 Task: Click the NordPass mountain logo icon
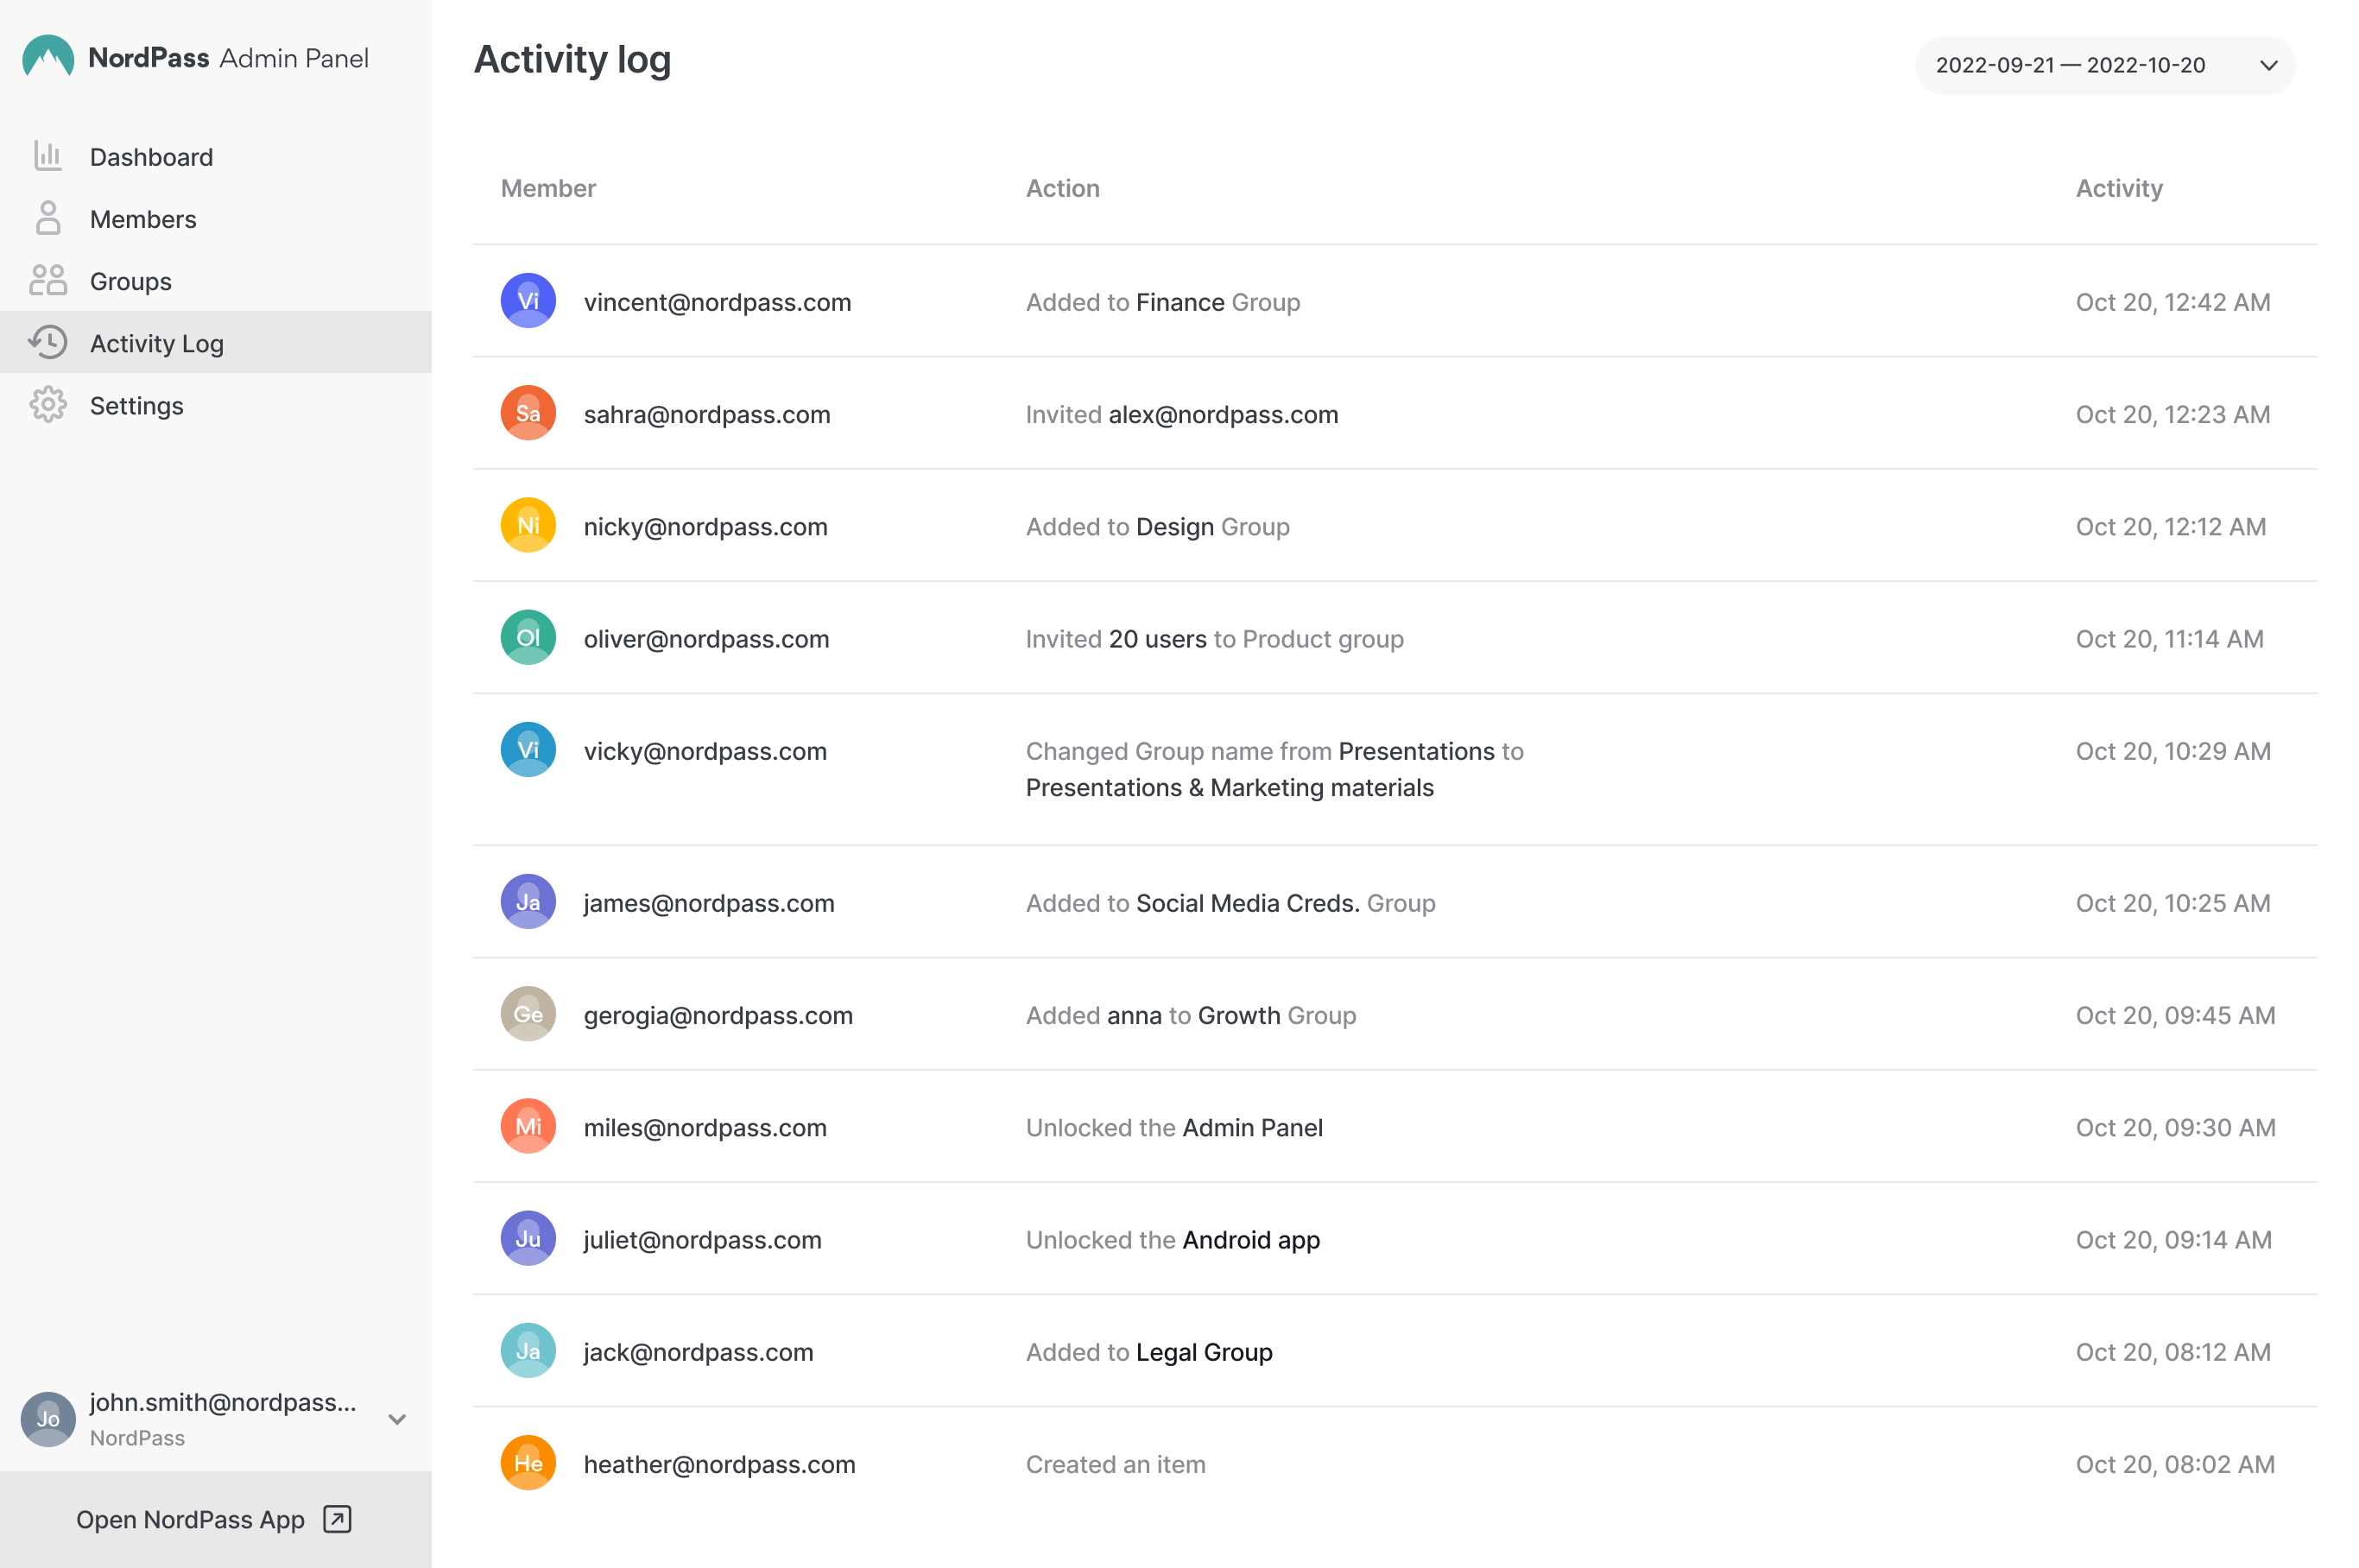[48, 56]
